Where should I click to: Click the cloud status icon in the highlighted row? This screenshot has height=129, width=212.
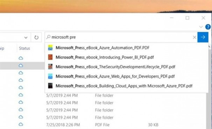click(21, 66)
